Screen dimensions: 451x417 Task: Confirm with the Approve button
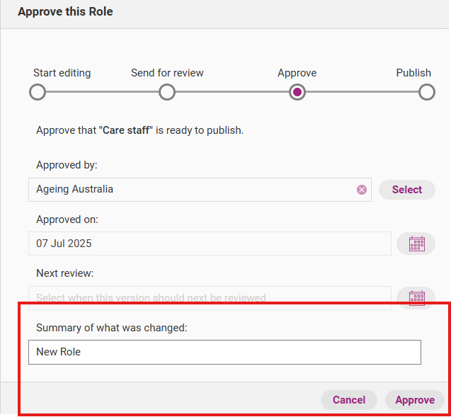point(415,400)
